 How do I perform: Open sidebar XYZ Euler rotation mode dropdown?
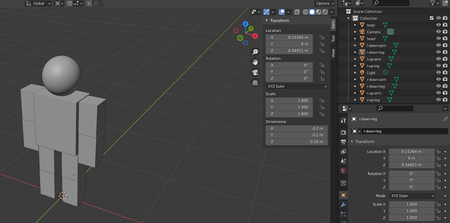[296, 87]
